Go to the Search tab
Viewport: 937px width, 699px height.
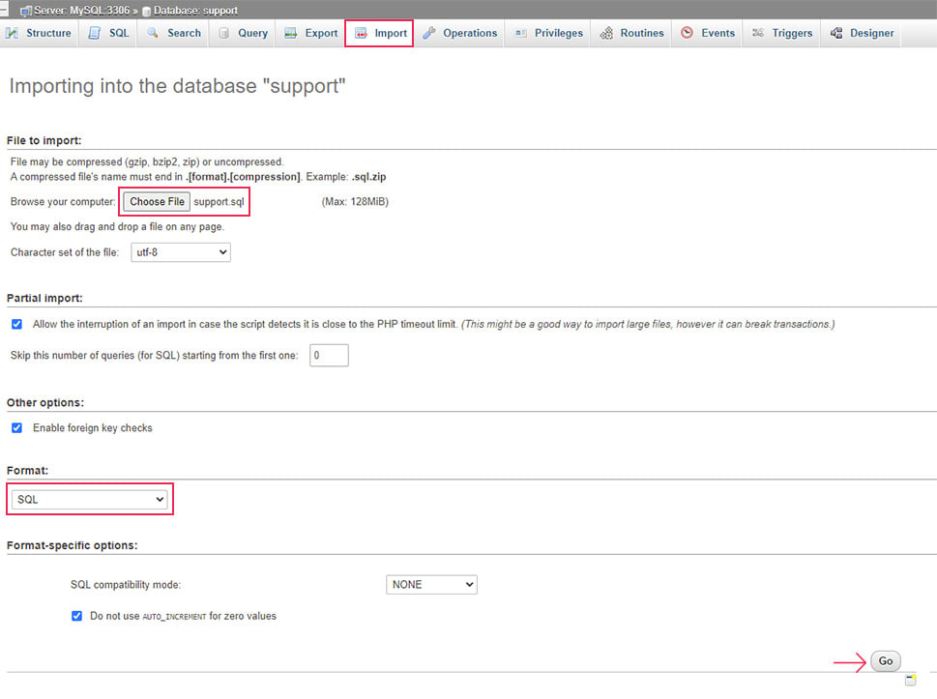coord(173,34)
